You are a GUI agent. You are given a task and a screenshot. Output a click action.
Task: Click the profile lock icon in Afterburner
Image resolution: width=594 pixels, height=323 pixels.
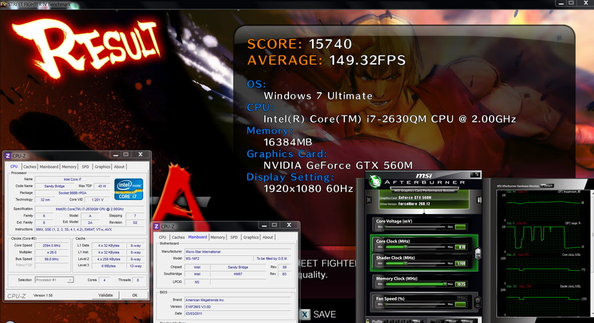tap(367, 321)
